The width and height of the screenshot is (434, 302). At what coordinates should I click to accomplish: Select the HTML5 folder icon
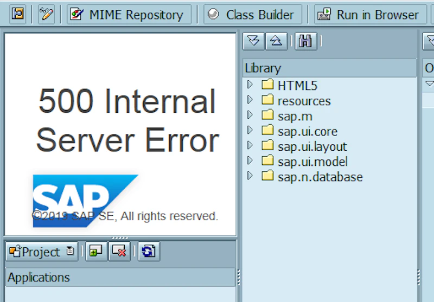tap(267, 85)
